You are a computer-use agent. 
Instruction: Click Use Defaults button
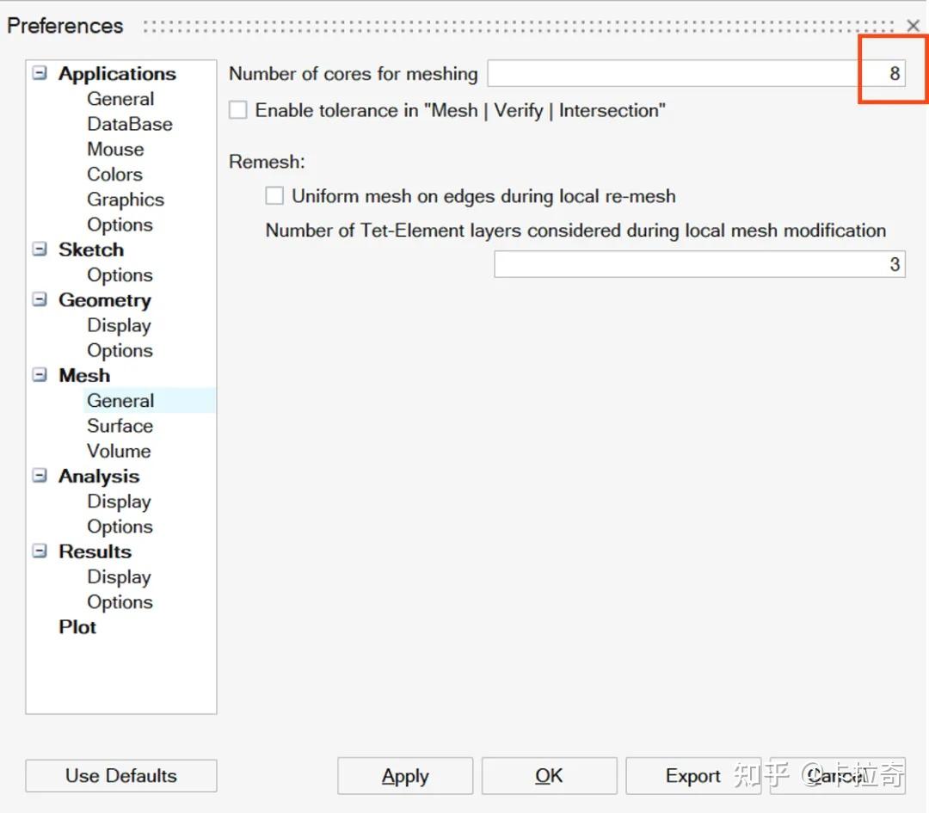[x=121, y=776]
